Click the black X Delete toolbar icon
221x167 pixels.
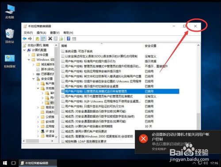click(x=50, y=39)
